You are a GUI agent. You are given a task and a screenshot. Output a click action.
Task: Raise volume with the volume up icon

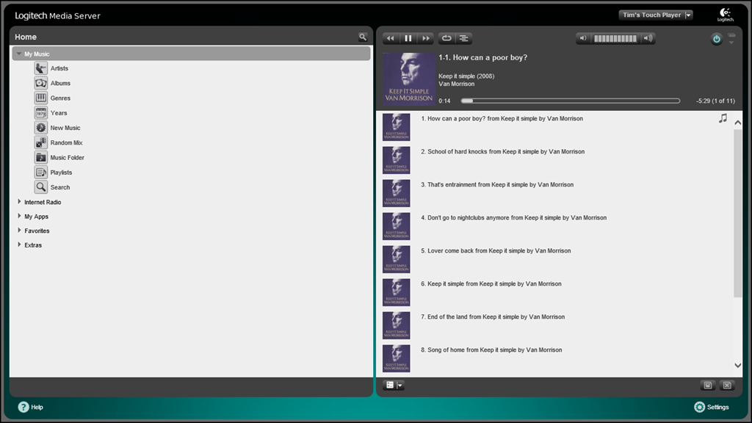click(x=648, y=38)
